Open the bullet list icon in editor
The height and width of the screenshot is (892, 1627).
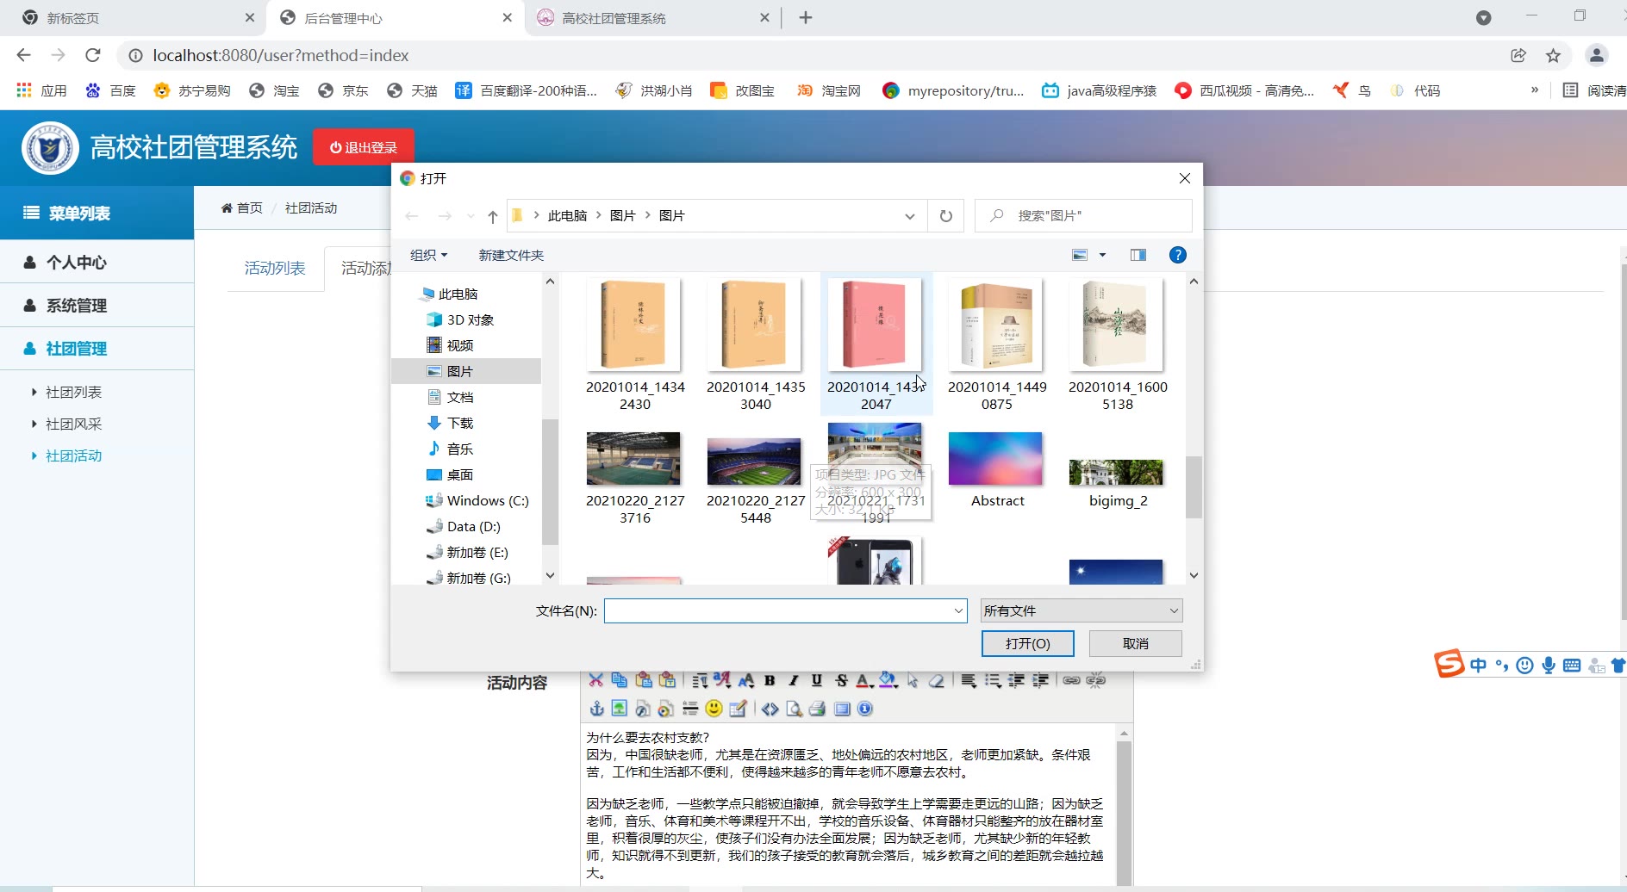pyautogui.click(x=993, y=680)
